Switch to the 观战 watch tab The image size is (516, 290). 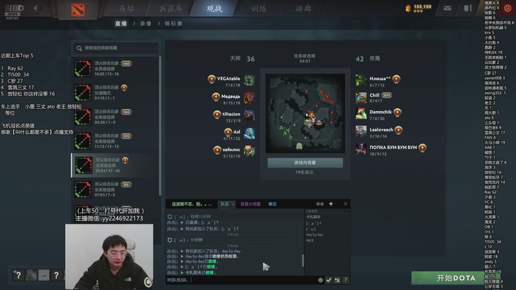214,9
